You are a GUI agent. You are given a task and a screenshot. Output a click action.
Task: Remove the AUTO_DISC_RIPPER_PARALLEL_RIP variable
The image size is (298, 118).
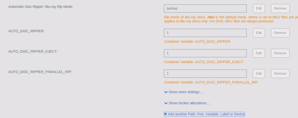280,74
